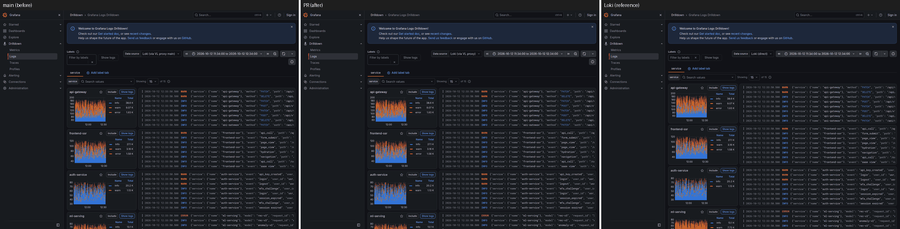This screenshot has height=229, width=900.
Task: Click the api-gateway chart in Loki (reference) panel
Action: 689,107
